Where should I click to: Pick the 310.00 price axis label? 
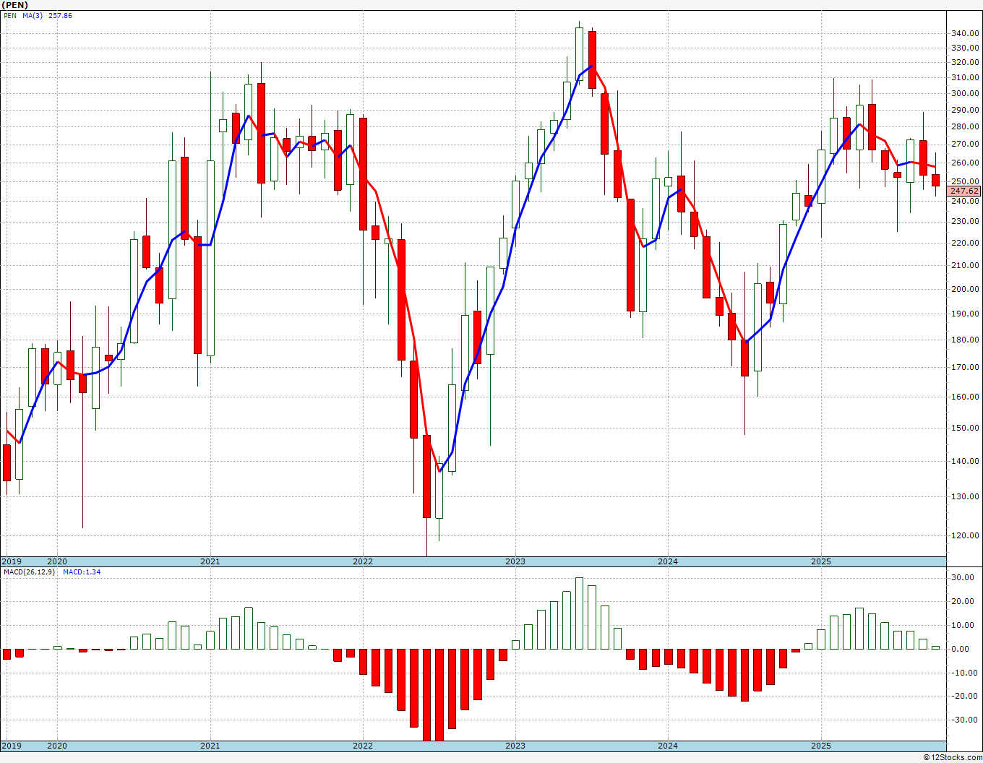click(966, 77)
